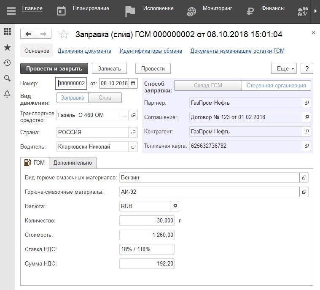
Task: Go back with the left arrow button
Action: click(x=28, y=34)
